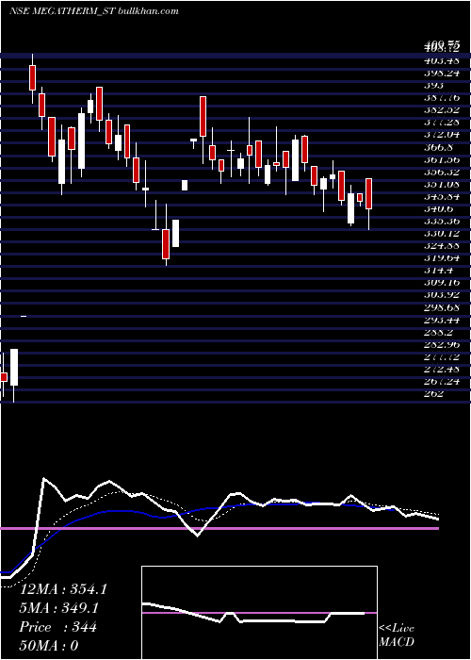
Task: Click the 314.4 price level label
Action: tap(438, 271)
